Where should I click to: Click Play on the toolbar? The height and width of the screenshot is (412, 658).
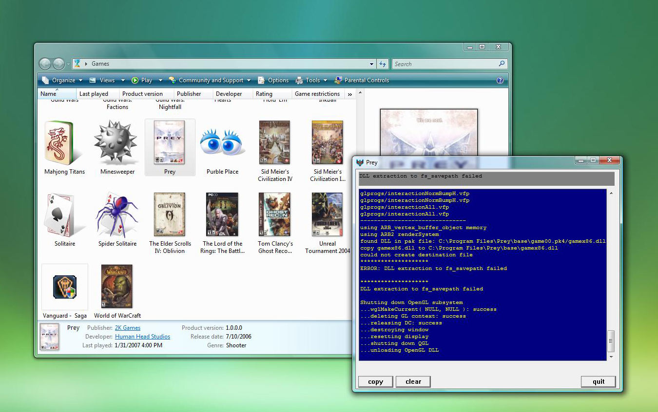coord(142,80)
